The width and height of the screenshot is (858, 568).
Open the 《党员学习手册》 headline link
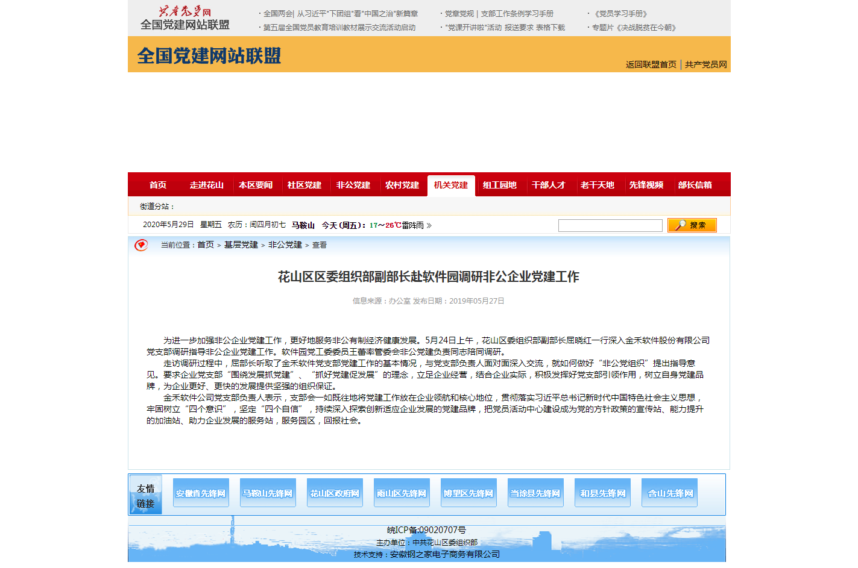tap(620, 14)
